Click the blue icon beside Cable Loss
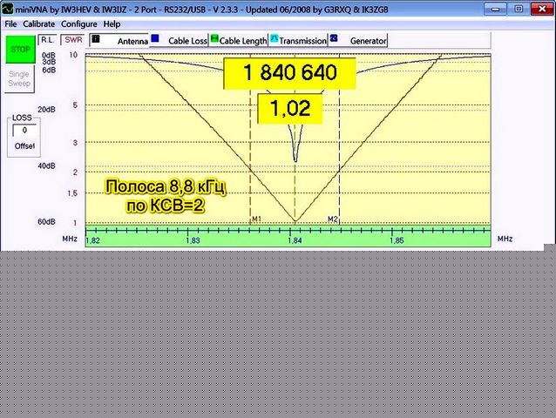556x418 pixels. (x=154, y=39)
